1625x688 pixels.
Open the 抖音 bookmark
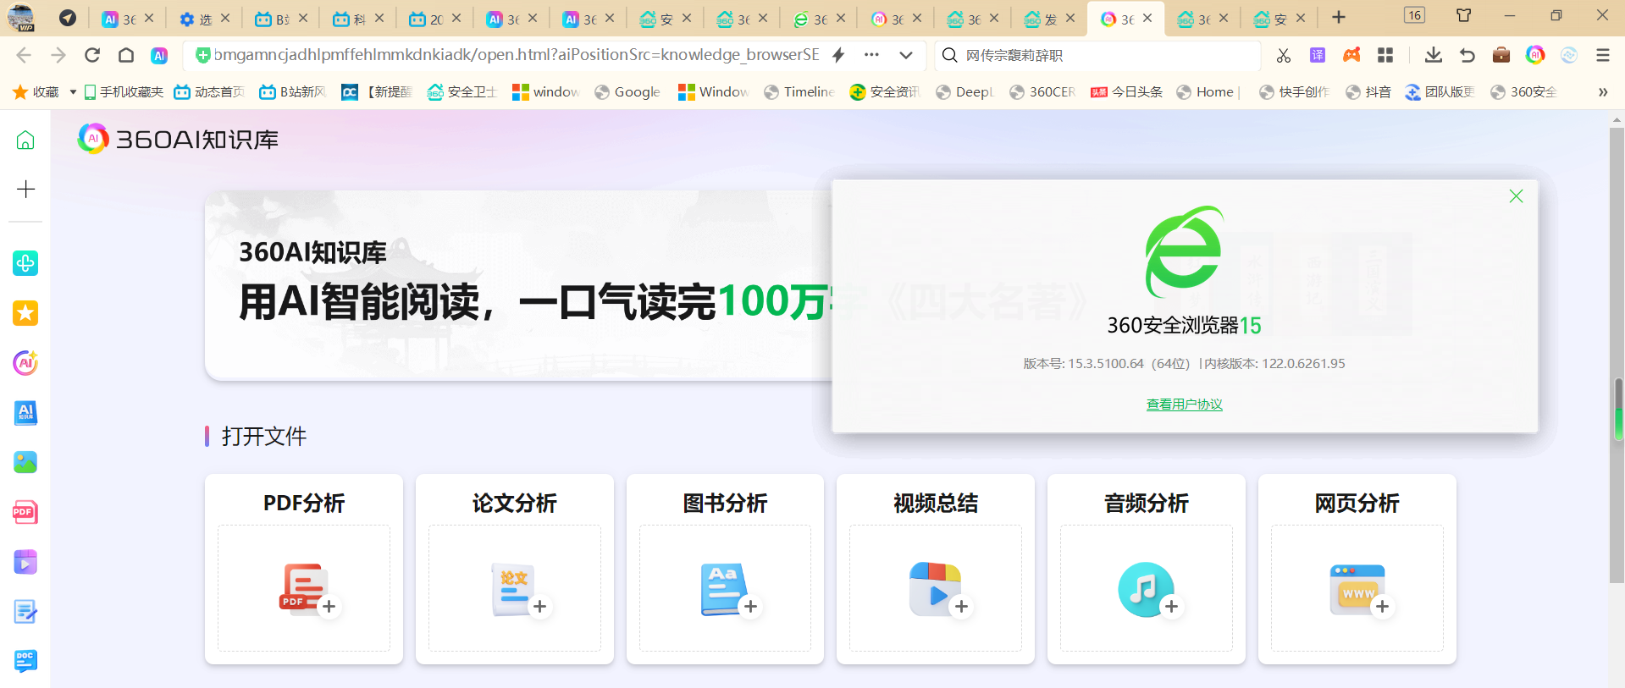(1368, 91)
